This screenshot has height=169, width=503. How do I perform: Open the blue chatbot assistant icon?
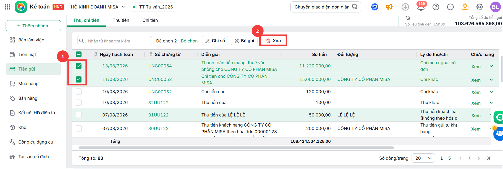375,7
